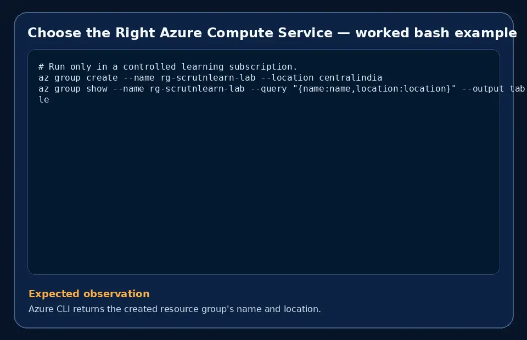Viewport: 527px width, 340px height.
Task: Click the 'az group show' command line
Action: [281, 89]
